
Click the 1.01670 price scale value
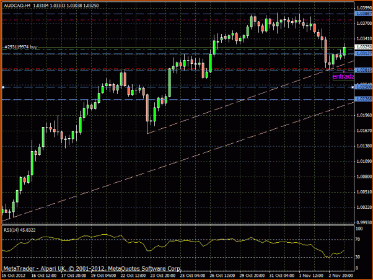click(x=364, y=130)
